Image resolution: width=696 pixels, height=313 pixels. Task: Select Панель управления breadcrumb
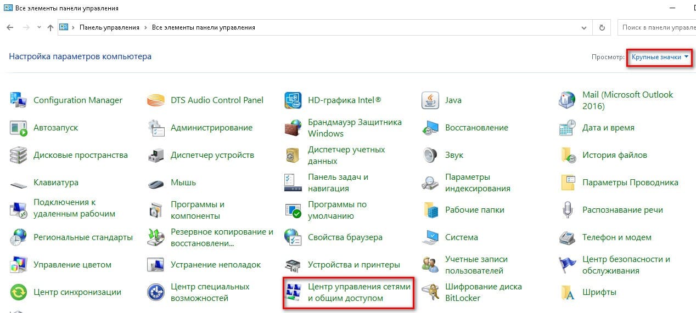[109, 27]
